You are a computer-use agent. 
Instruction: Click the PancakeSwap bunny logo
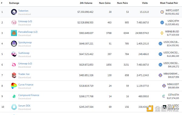coord(14,33)
